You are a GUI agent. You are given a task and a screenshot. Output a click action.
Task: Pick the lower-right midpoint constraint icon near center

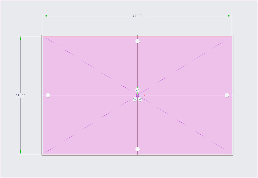coord(140,99)
